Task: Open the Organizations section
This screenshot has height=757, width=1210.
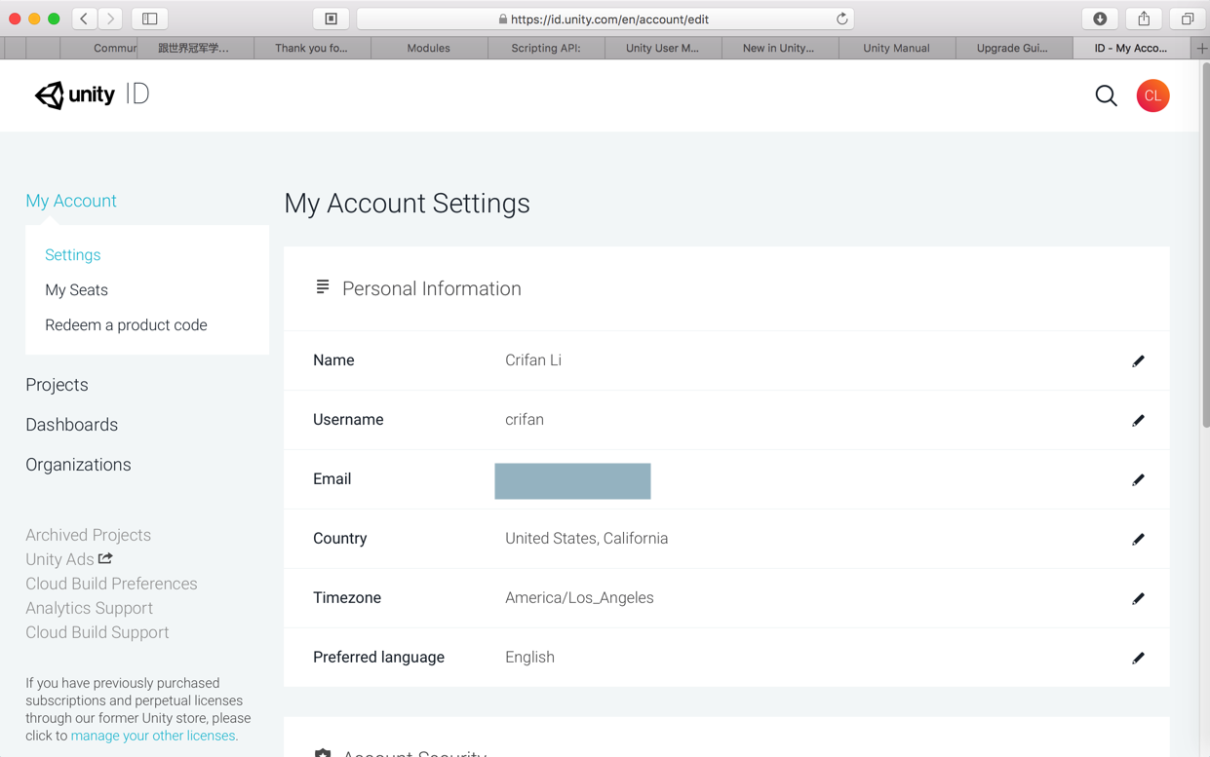Action: point(78,465)
